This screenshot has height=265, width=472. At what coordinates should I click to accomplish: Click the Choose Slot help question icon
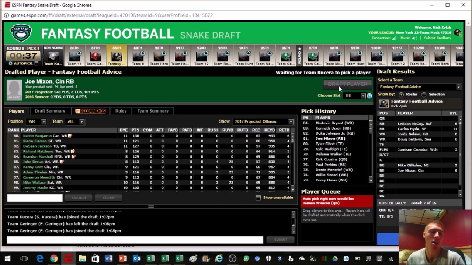[x=369, y=96]
